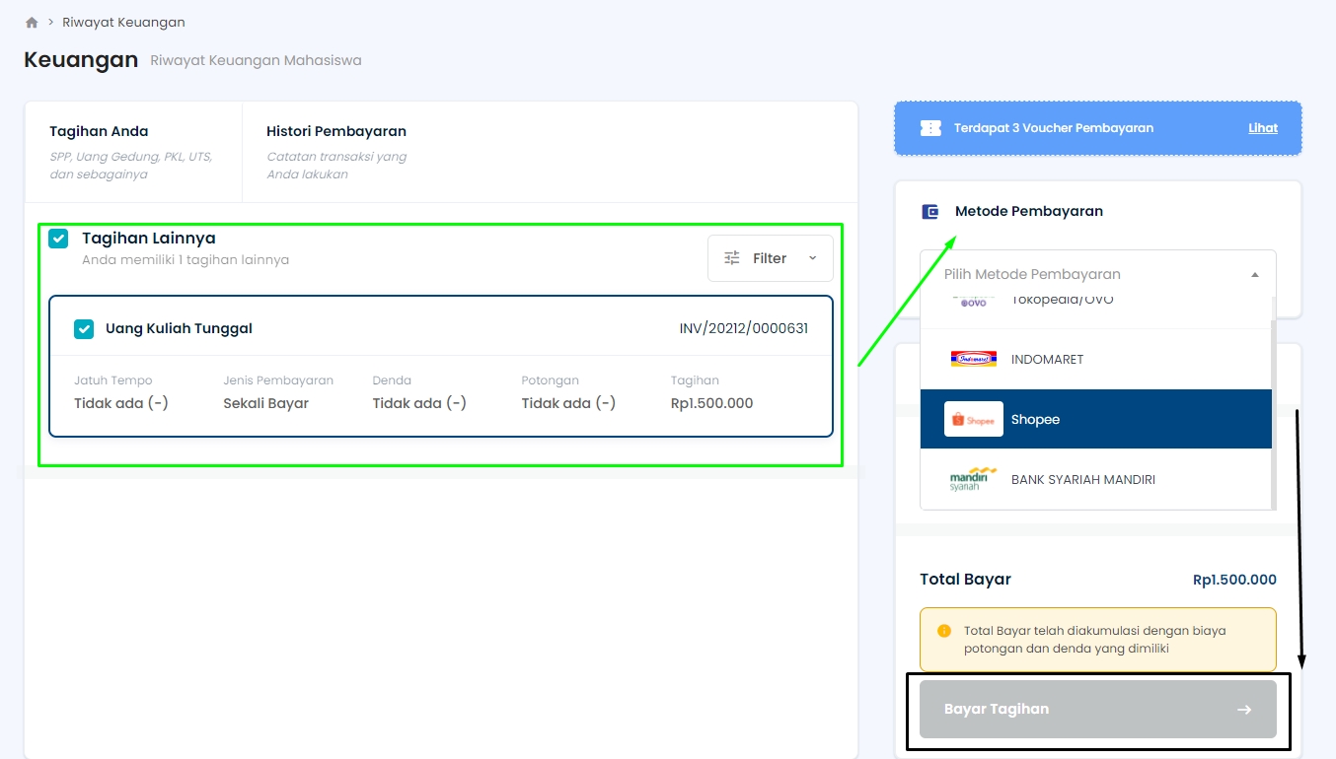Click the Tidak ada (-) value under Denda
Image resolution: width=1336 pixels, height=759 pixels.
coord(419,403)
